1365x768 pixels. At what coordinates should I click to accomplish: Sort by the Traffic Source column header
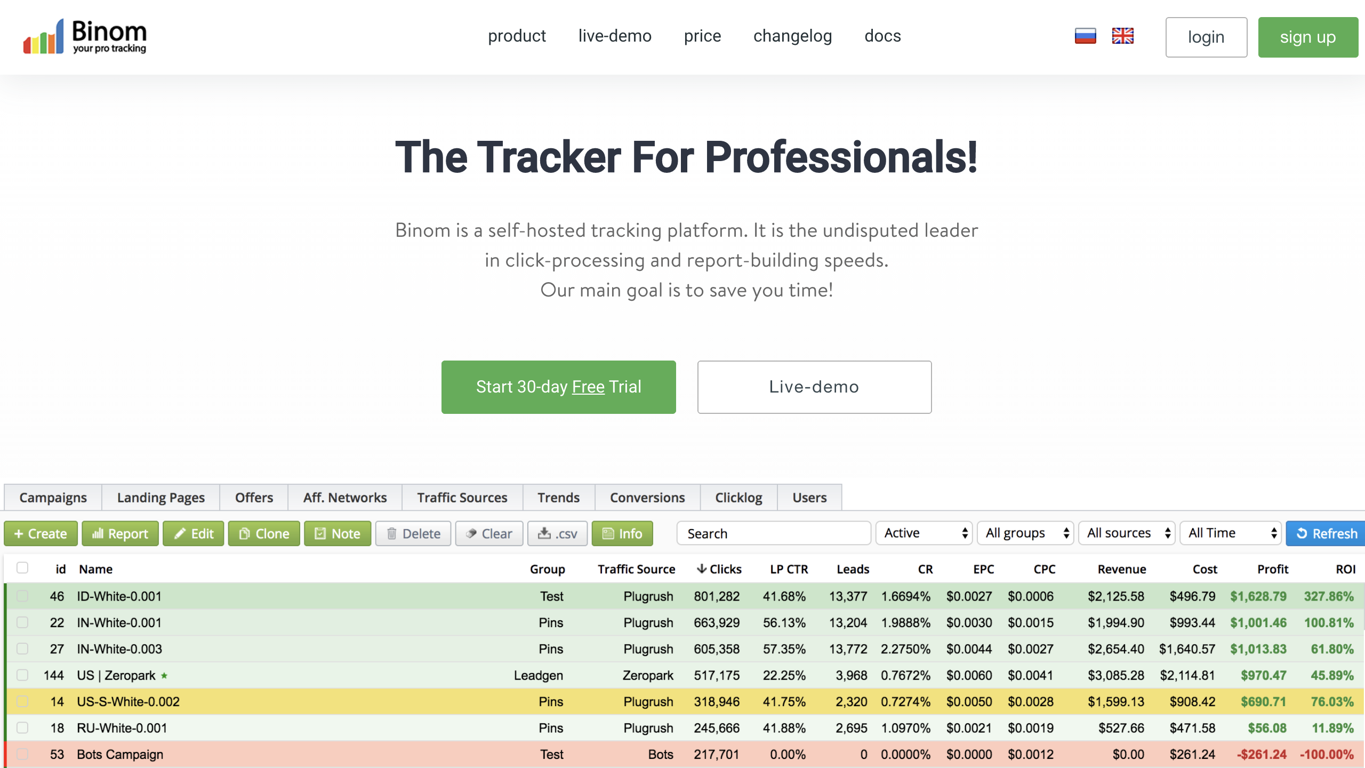636,569
